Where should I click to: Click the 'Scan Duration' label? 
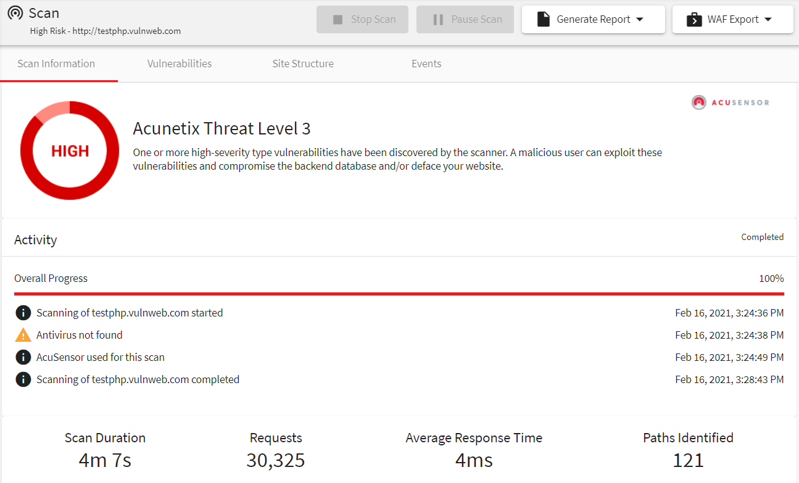coord(105,438)
